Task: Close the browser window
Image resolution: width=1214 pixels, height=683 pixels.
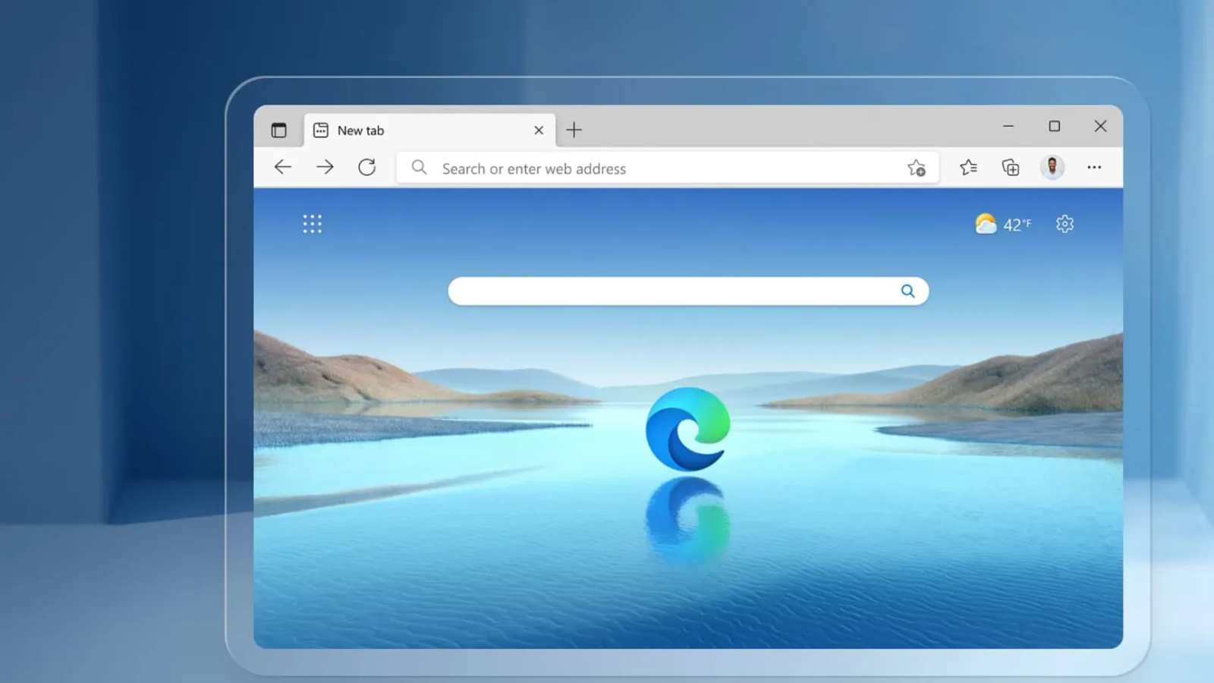Action: click(1101, 127)
